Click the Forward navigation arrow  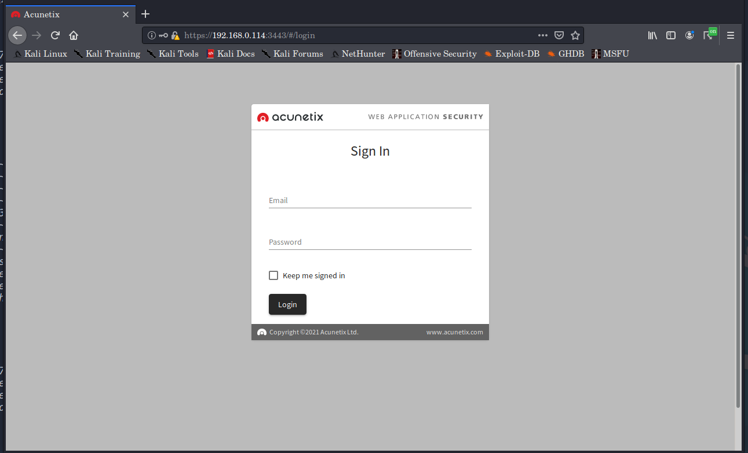pos(37,35)
